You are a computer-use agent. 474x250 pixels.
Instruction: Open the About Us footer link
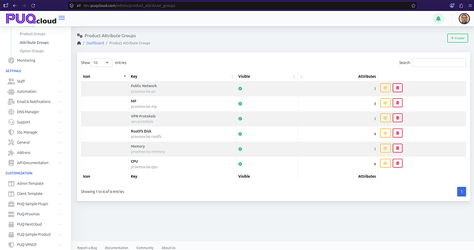pos(168,248)
